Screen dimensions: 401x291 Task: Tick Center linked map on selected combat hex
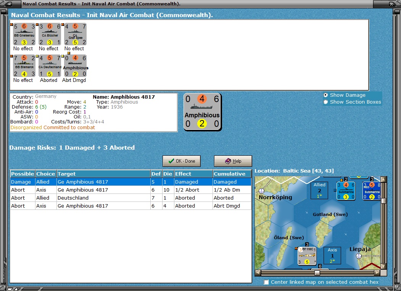[x=266, y=282]
